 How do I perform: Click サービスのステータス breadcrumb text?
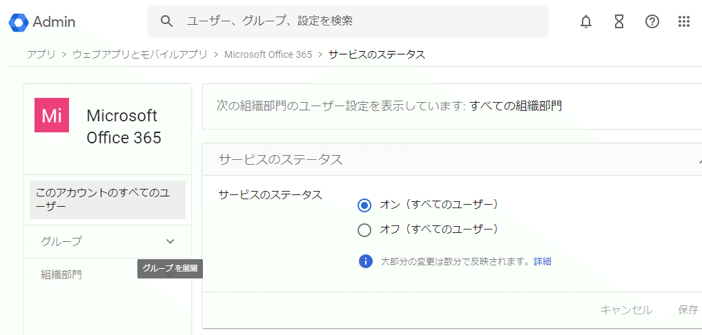(376, 54)
